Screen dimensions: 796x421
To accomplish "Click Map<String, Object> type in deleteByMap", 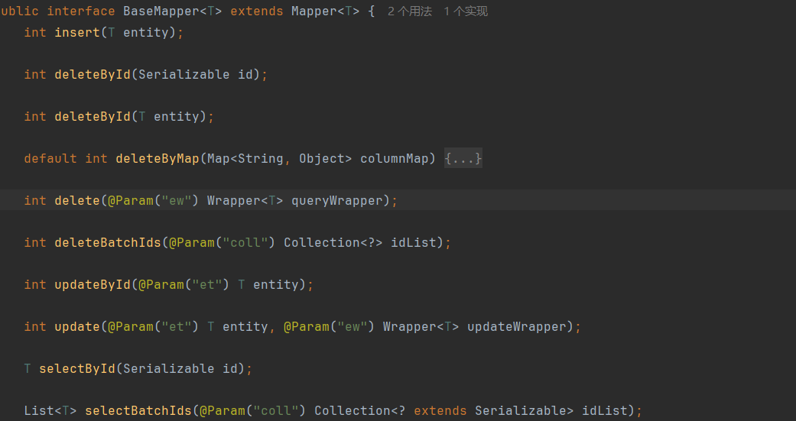I will tap(280, 159).
